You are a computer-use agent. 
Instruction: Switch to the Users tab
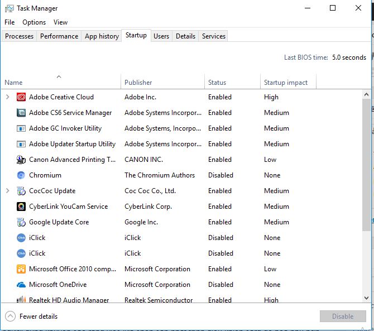tap(161, 36)
